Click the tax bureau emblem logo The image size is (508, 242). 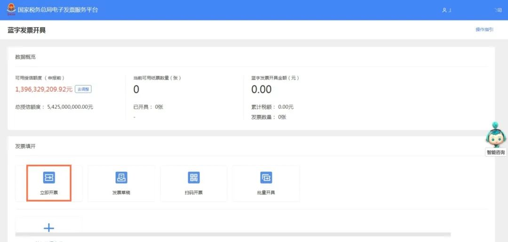(x=11, y=10)
